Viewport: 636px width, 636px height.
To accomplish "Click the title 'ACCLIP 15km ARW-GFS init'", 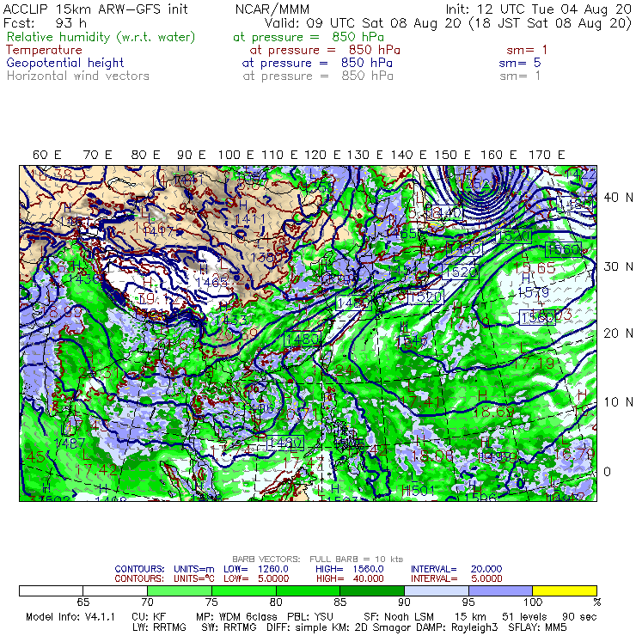I will tap(95, 9).
